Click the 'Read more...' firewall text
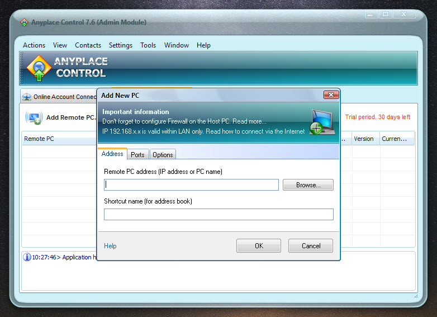The height and width of the screenshot is (317, 437). pyautogui.click(x=249, y=121)
